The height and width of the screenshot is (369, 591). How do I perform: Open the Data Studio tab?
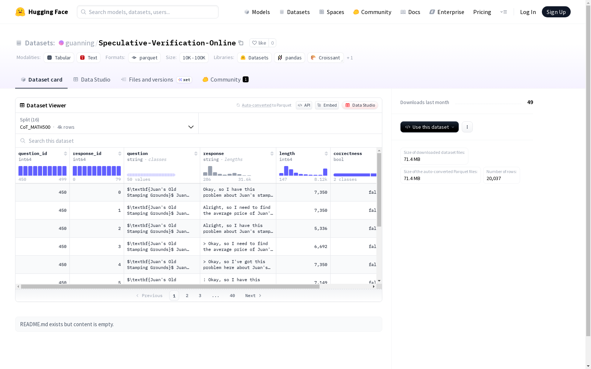pos(92,80)
